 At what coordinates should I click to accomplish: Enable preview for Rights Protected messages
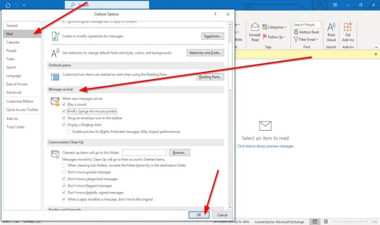tap(69, 132)
